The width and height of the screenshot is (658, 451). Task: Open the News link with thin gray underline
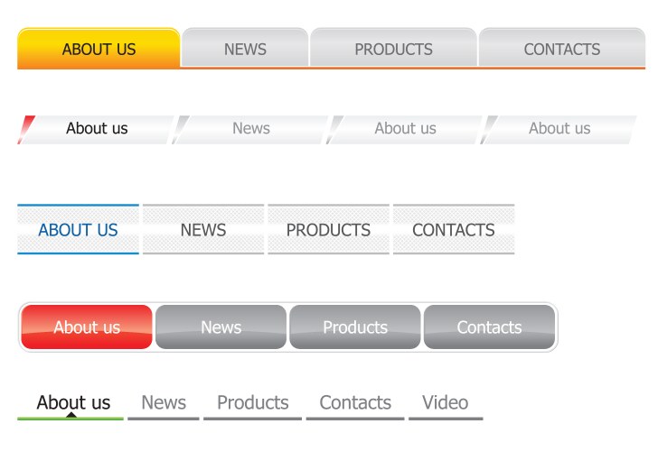164,403
